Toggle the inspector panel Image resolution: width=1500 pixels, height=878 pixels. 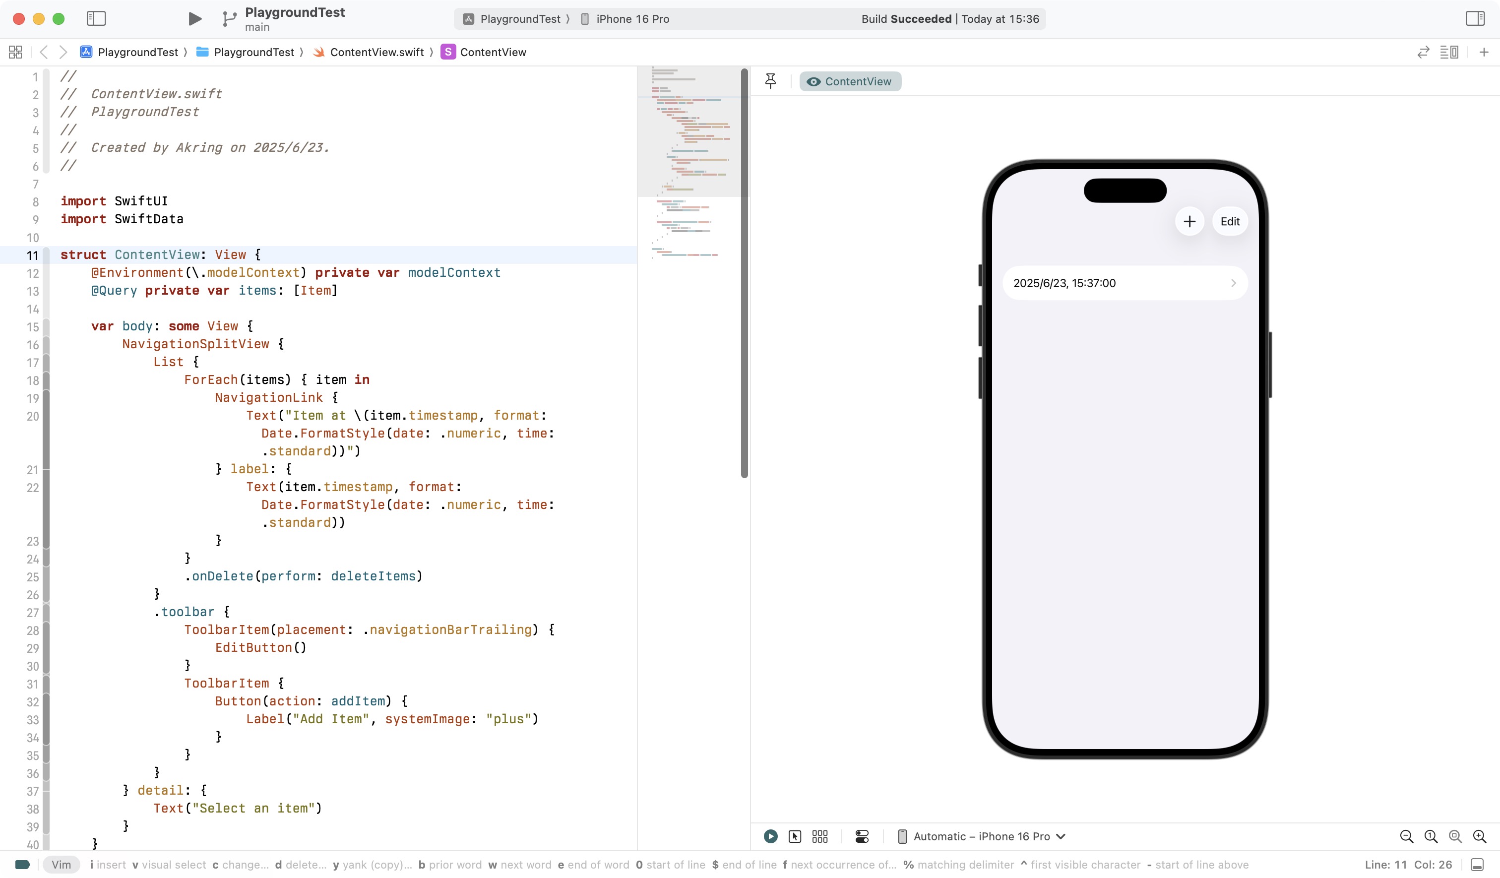point(1475,18)
